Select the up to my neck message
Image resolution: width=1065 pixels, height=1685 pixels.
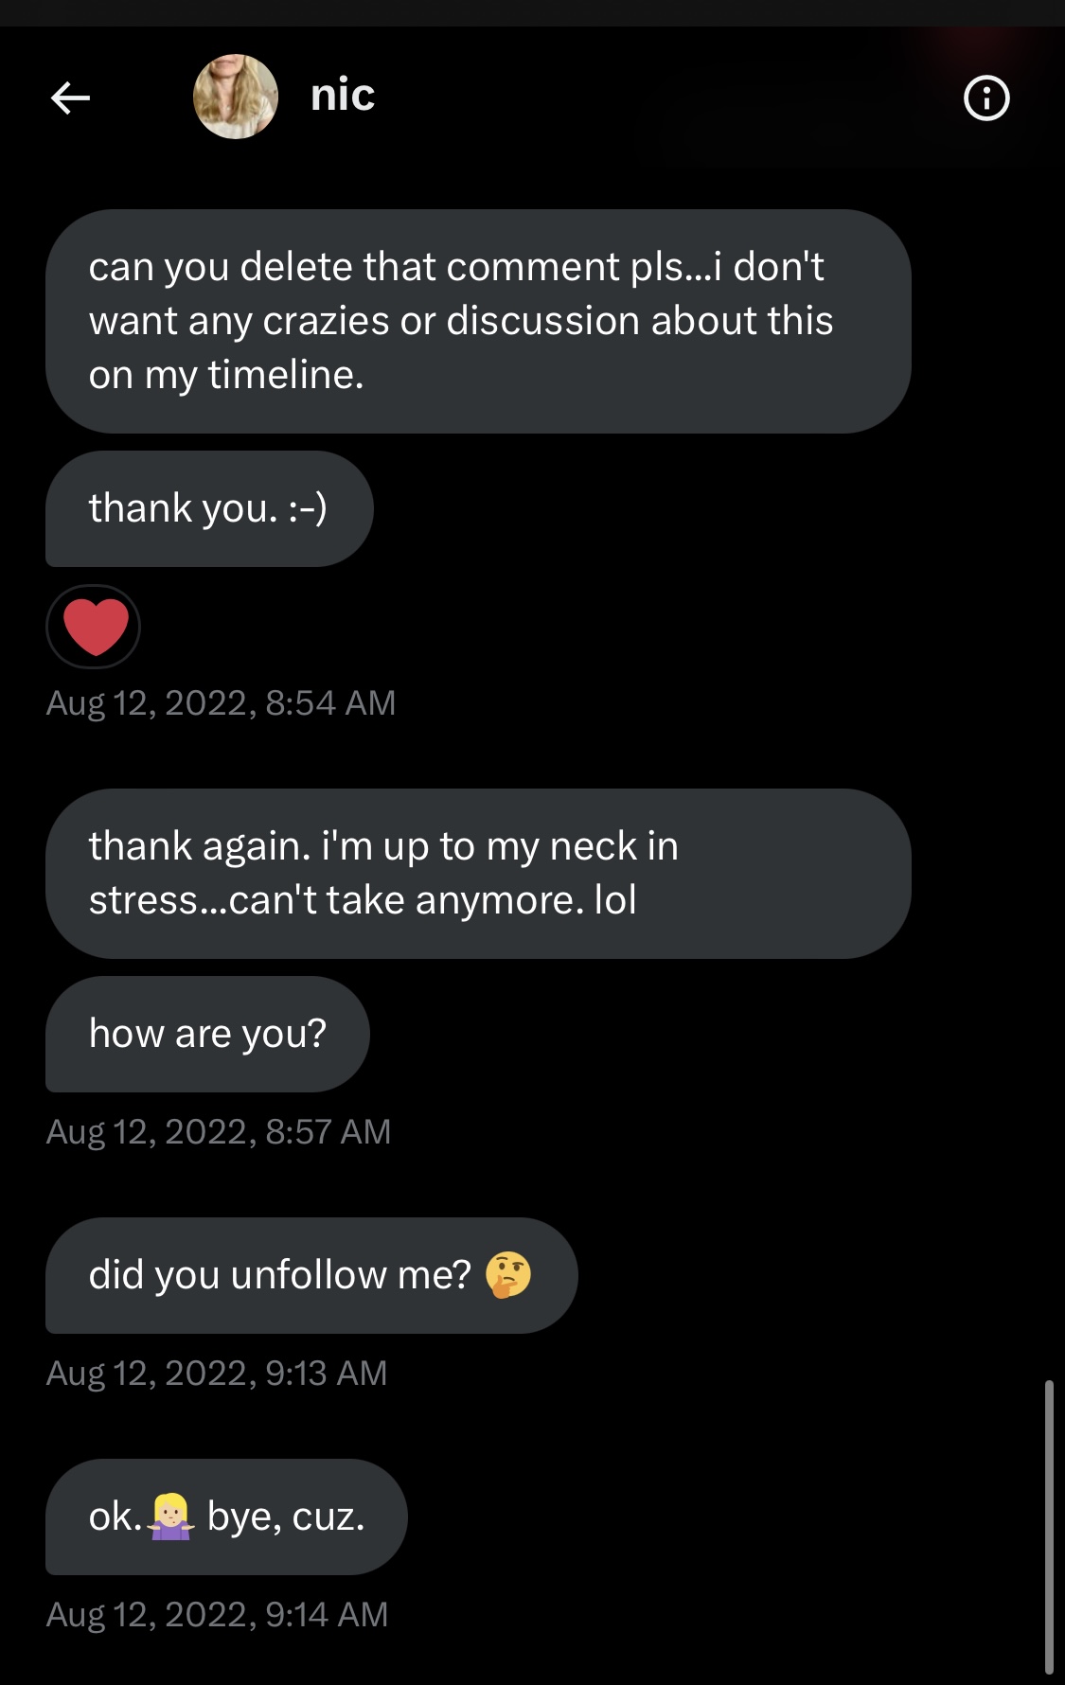click(x=477, y=873)
